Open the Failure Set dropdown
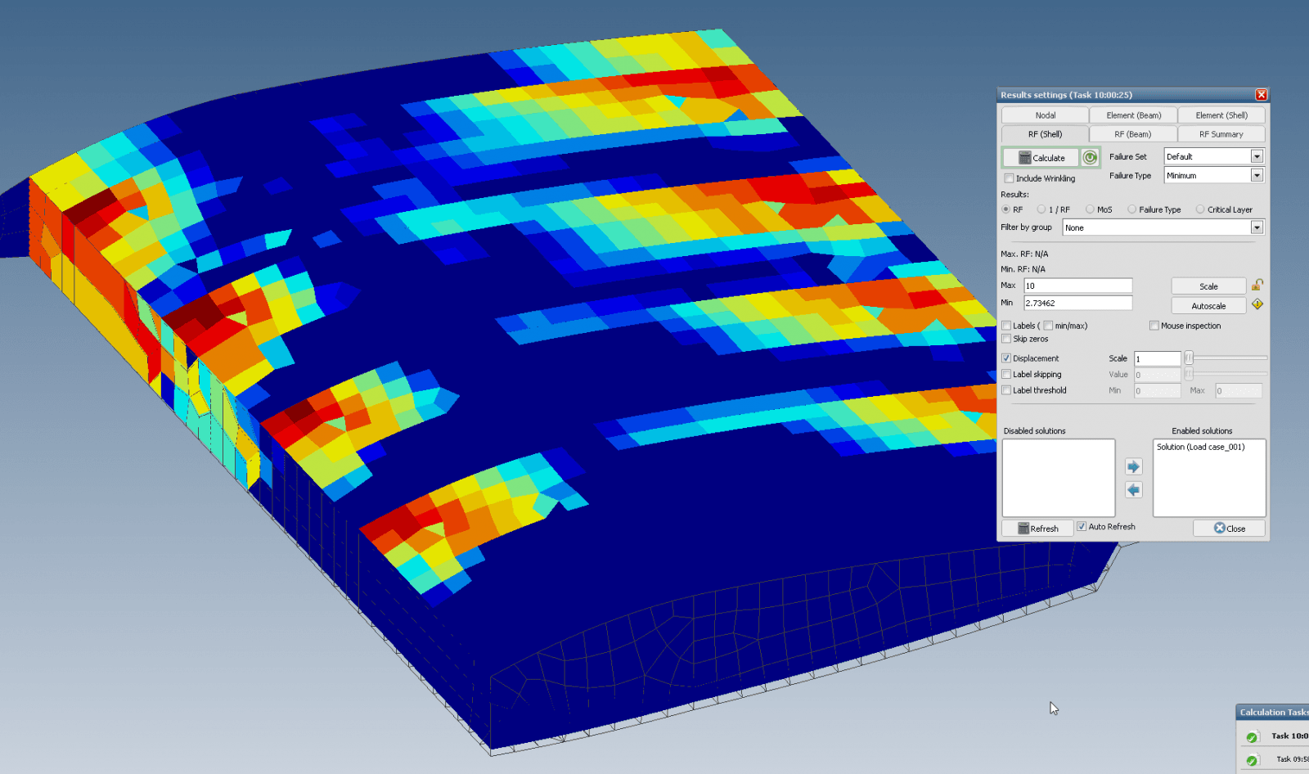This screenshot has height=774, width=1309. coord(1257,156)
